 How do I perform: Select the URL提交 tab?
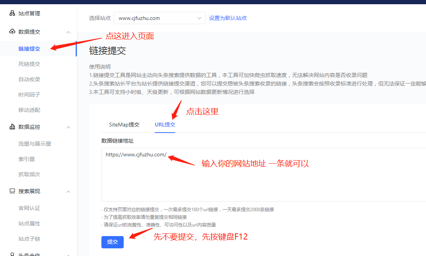pyautogui.click(x=165, y=124)
